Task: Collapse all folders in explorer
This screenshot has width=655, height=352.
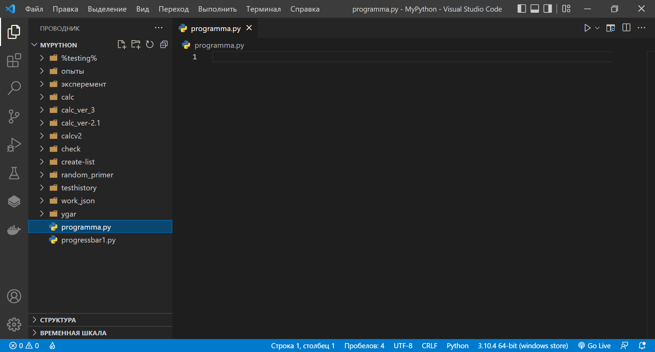Action: tap(164, 45)
